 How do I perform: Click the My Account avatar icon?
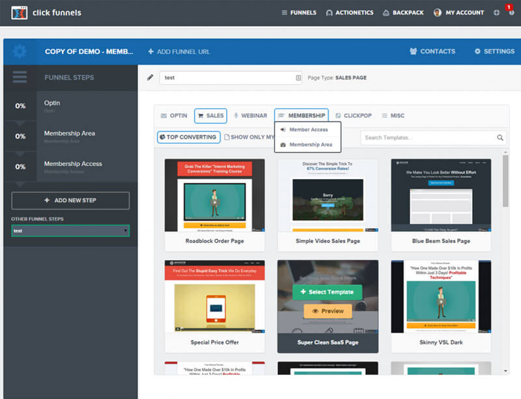coord(438,12)
